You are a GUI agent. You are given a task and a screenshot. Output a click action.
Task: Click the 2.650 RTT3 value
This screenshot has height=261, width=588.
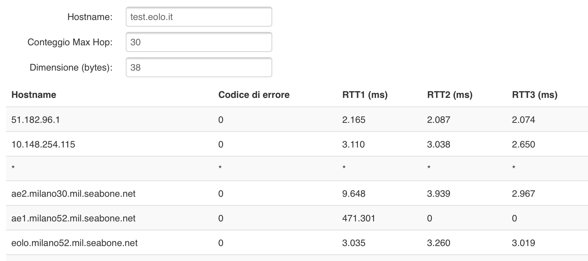tap(523, 144)
